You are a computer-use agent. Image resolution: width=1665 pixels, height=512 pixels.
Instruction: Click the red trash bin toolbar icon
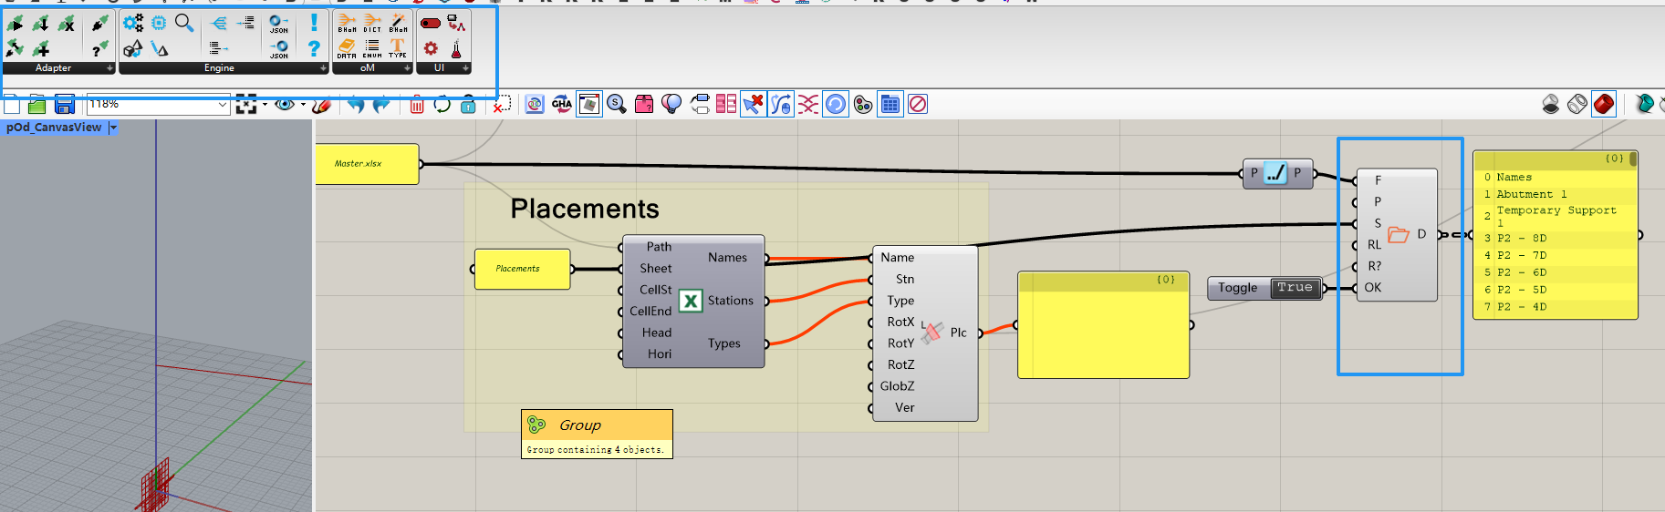tap(416, 105)
